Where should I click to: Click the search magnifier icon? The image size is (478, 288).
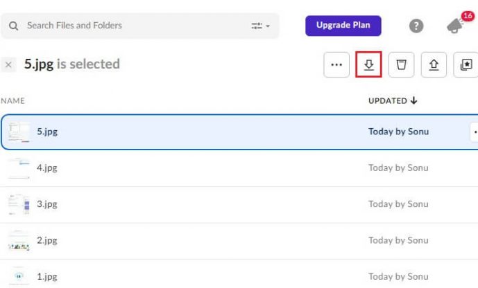pyautogui.click(x=13, y=26)
